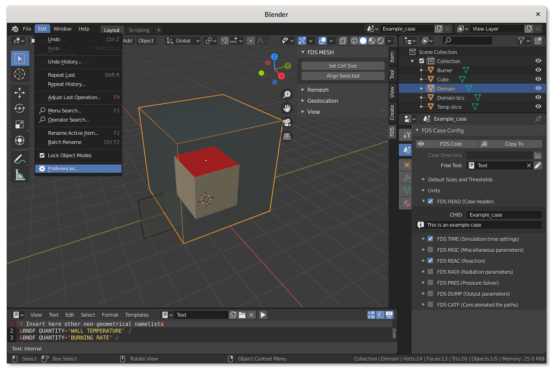Activate the Move tool
This screenshot has height=372, width=555.
[20, 93]
